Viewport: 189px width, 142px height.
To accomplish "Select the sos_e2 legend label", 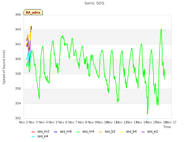I will [x=152, y=131].
